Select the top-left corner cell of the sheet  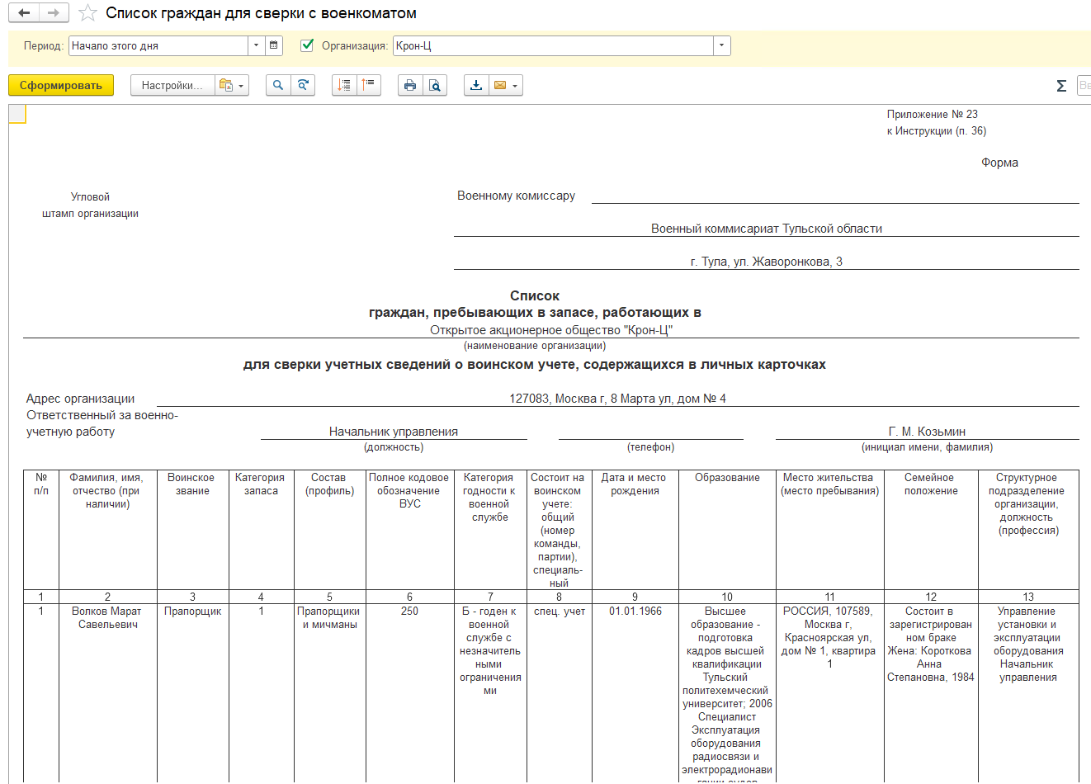(x=17, y=114)
